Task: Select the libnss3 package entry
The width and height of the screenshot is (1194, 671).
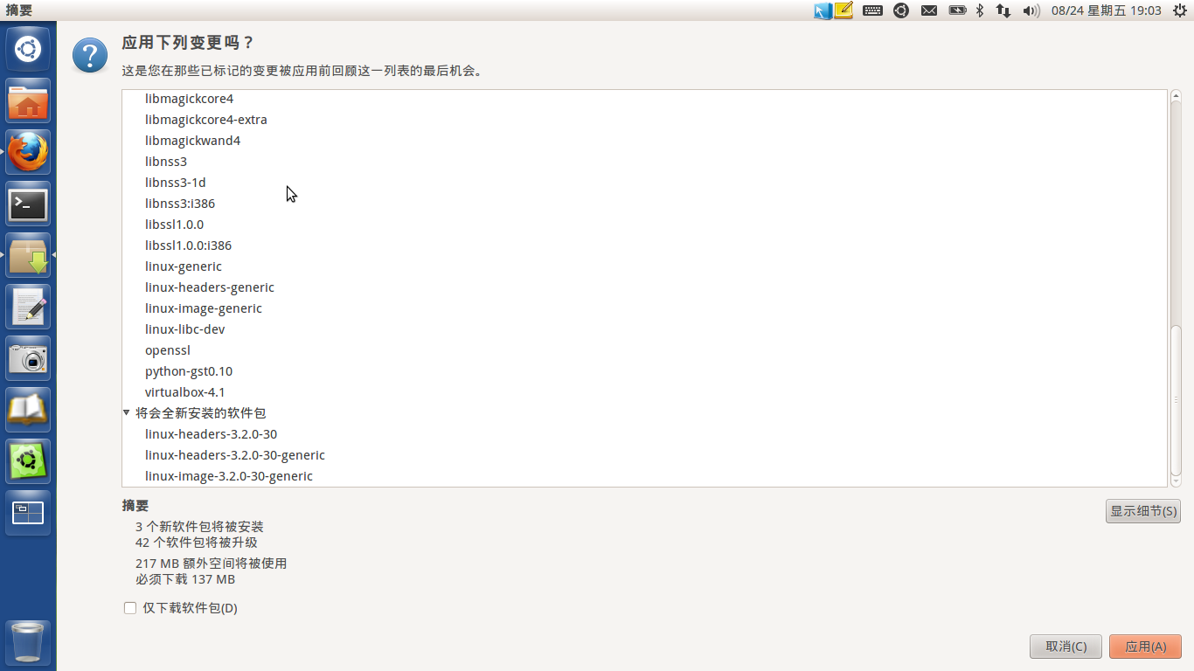Action: [x=644, y=162]
